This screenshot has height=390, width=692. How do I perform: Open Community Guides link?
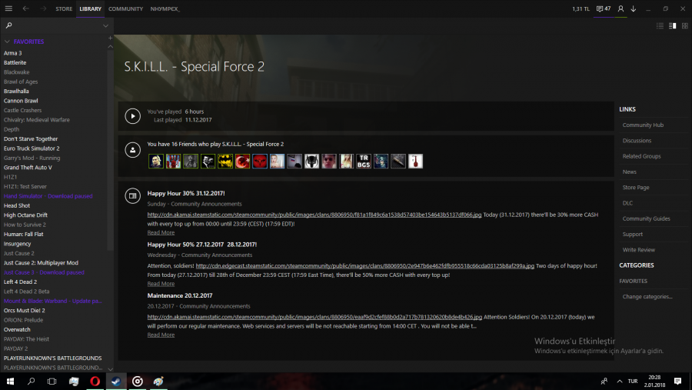click(x=646, y=218)
